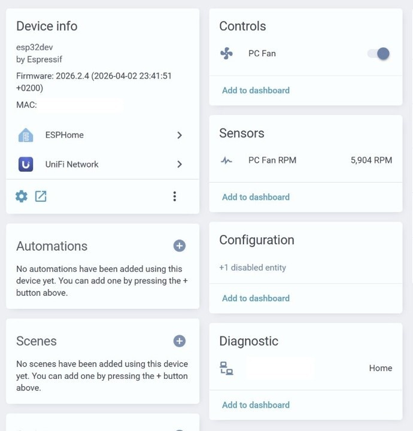Show the +1 disabled entity
Viewport: 413px width, 431px height.
pos(253,268)
